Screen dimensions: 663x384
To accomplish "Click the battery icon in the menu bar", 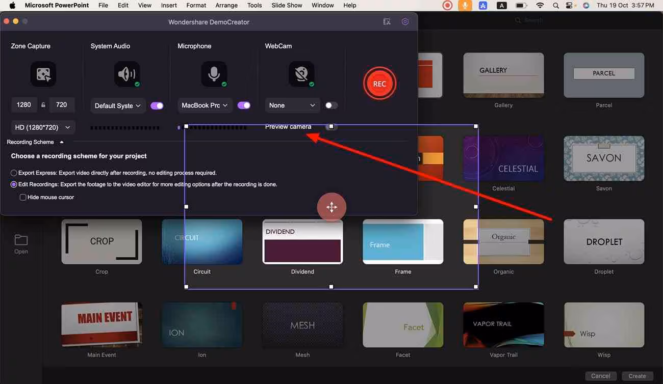I will point(521,5).
